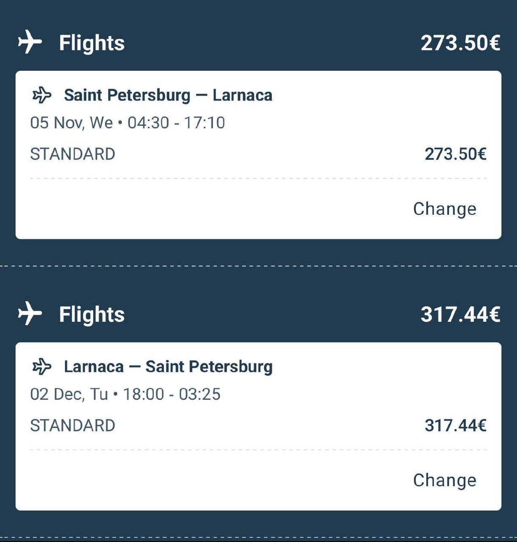The width and height of the screenshot is (517, 542).
Task: Select the second Flights heading with 317.44€ total
Action: click(92, 314)
